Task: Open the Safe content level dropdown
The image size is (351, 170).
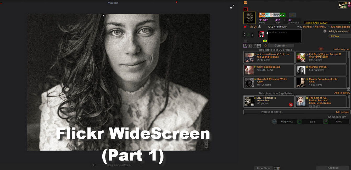Action: pos(299,121)
